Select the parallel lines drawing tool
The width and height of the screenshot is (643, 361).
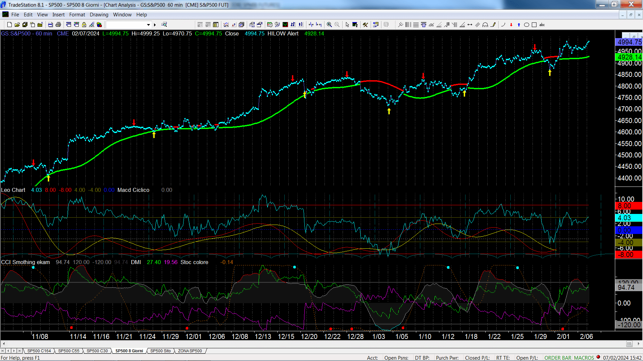[478, 25]
